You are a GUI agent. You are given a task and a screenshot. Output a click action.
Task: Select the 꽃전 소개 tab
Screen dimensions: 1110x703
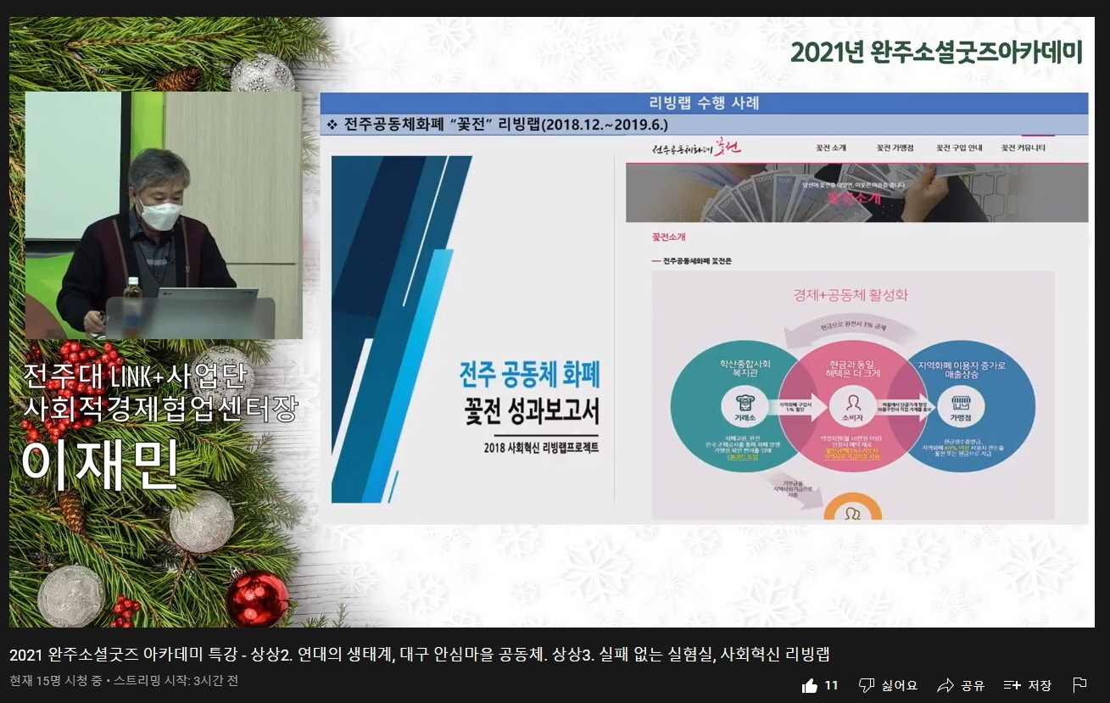point(831,148)
